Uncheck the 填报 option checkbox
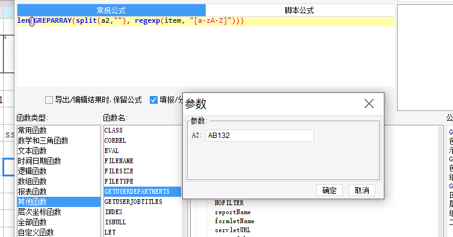The width and height of the screenshot is (453, 237). tap(153, 100)
